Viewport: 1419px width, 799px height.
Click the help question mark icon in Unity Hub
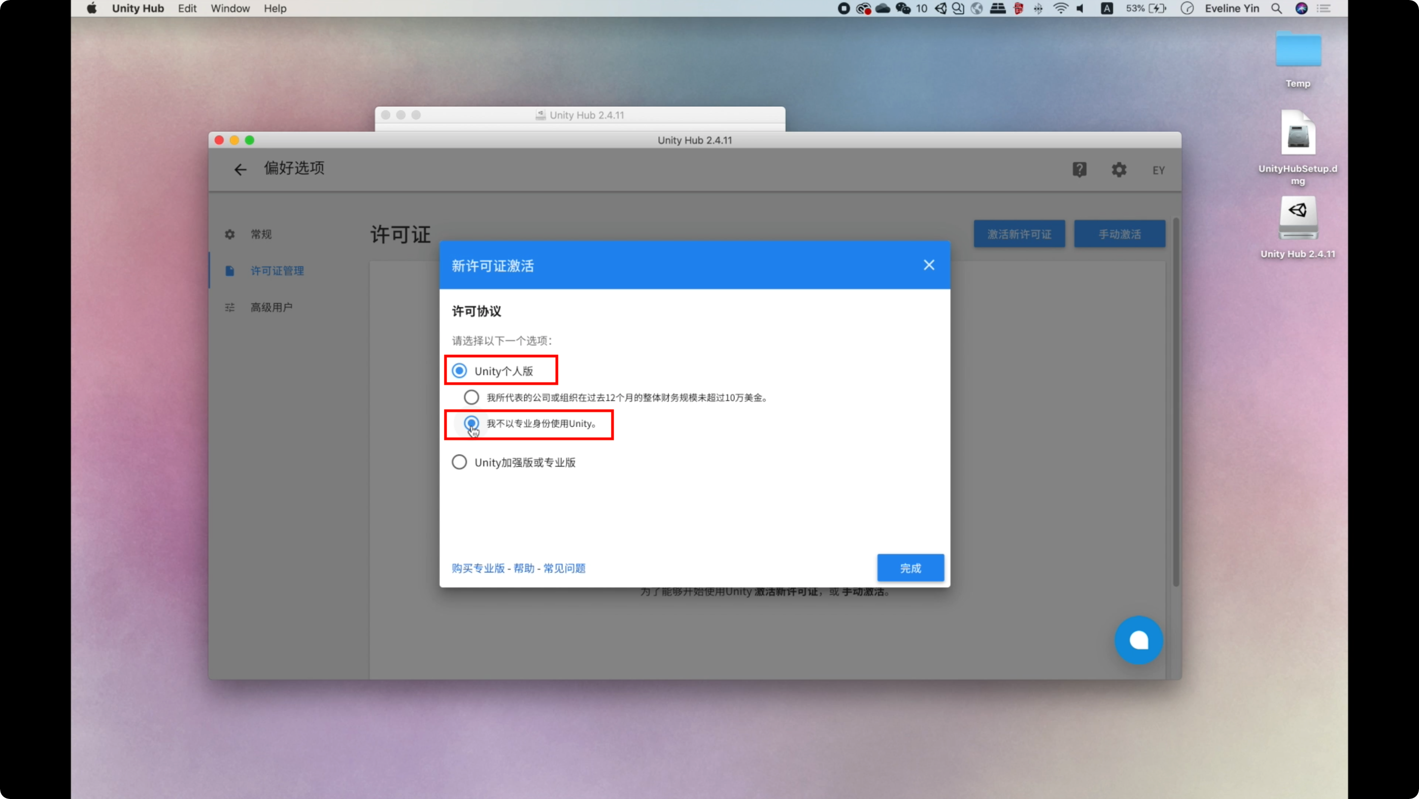click(x=1079, y=169)
